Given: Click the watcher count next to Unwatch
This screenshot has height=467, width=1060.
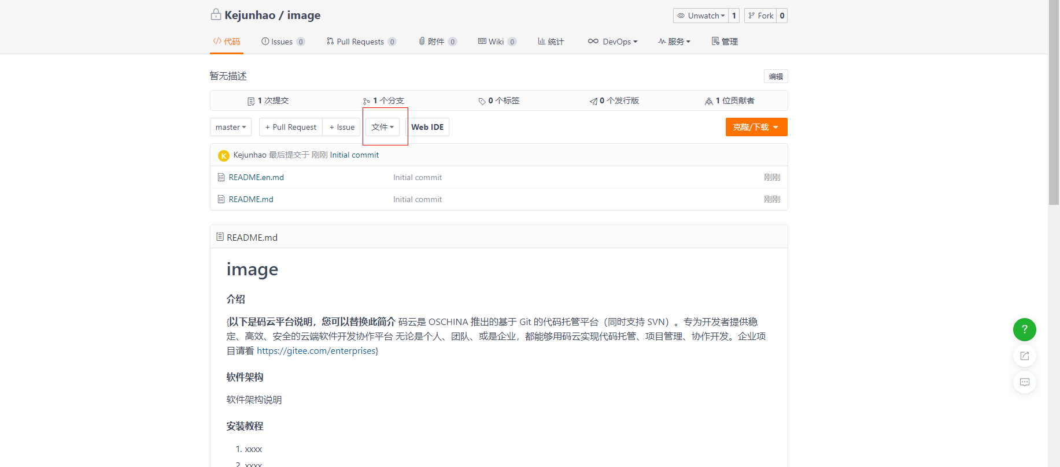Looking at the screenshot, I should [x=734, y=16].
